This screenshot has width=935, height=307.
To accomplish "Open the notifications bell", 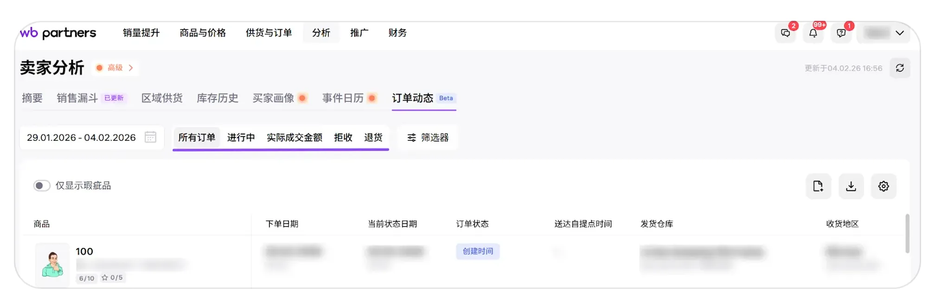I will click(813, 33).
